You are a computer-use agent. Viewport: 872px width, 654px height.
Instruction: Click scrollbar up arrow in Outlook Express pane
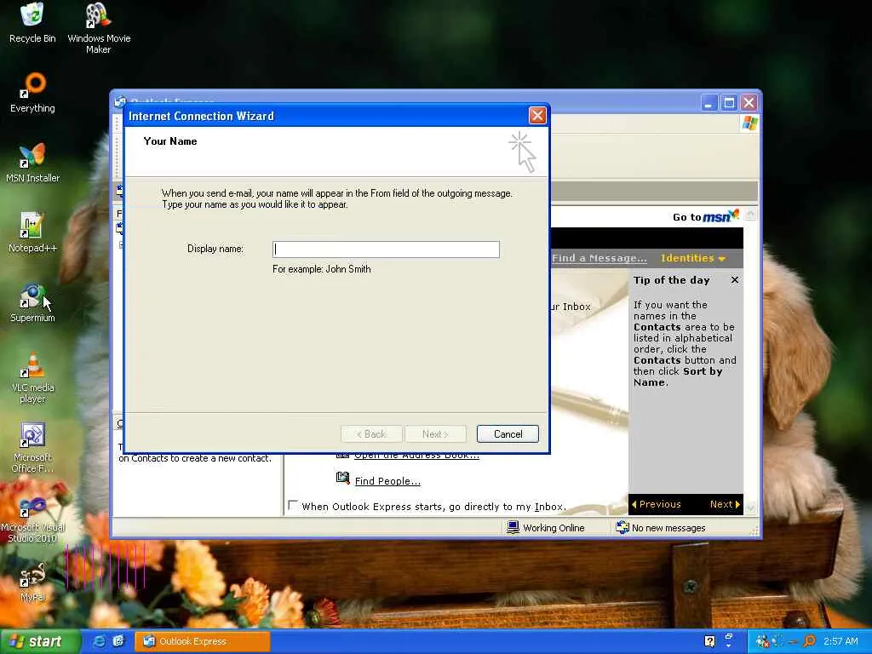751,214
